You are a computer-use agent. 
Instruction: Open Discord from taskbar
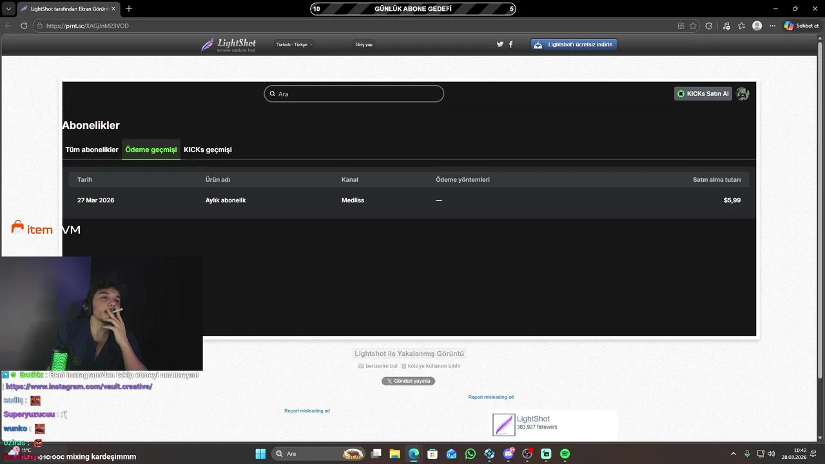509,454
